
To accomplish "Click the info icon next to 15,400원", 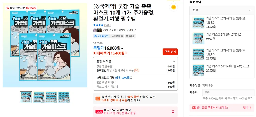I will tap(126, 53).
